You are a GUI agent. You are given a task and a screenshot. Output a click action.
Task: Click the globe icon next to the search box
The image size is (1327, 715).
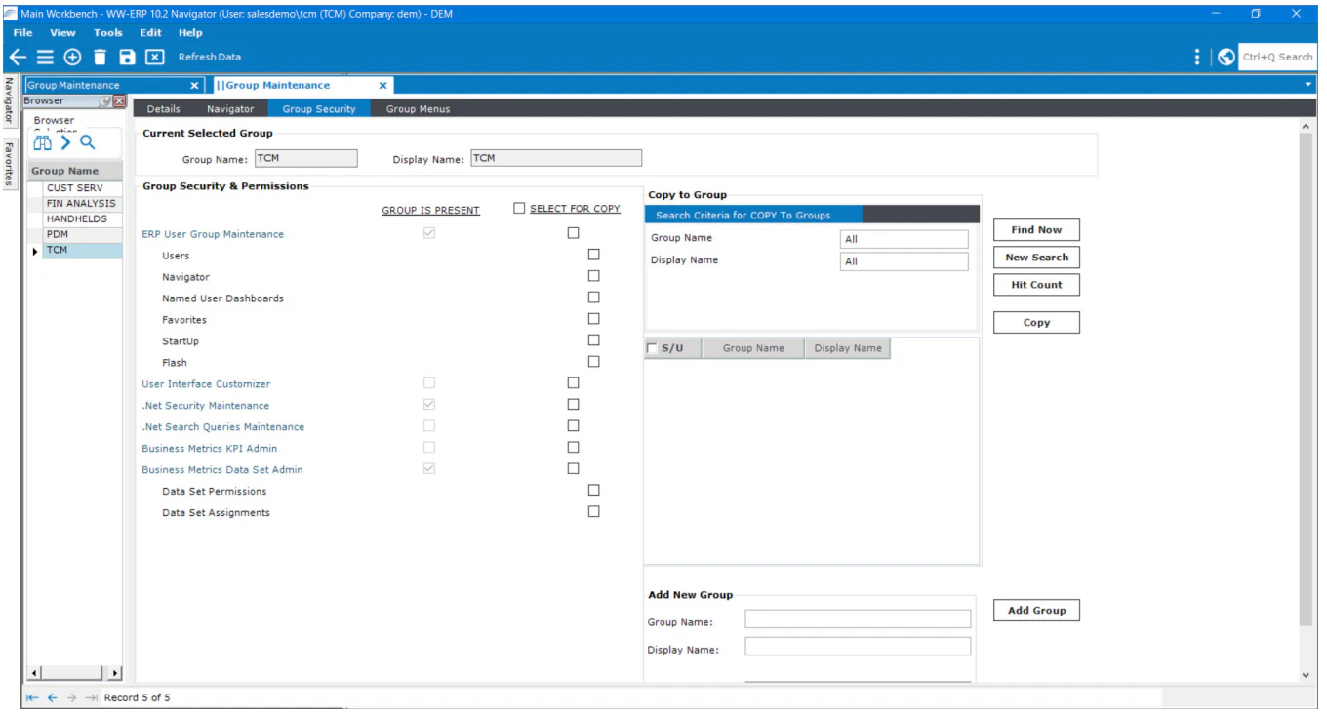(1227, 56)
